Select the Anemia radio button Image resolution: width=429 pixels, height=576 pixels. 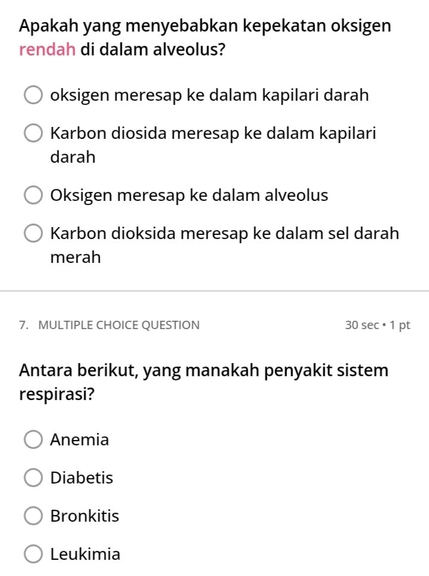[x=33, y=441]
